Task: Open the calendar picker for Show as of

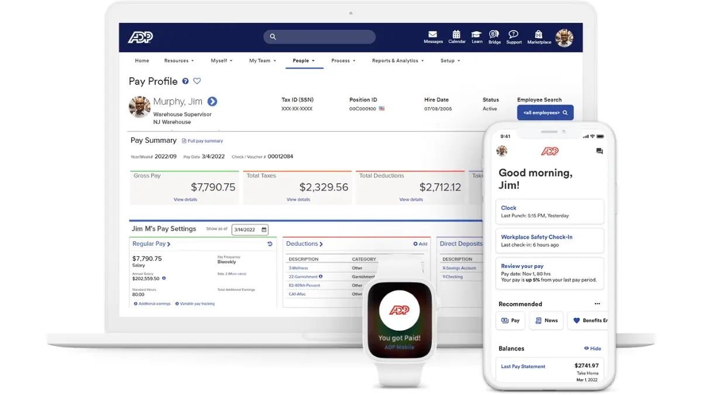Action: 264,229
